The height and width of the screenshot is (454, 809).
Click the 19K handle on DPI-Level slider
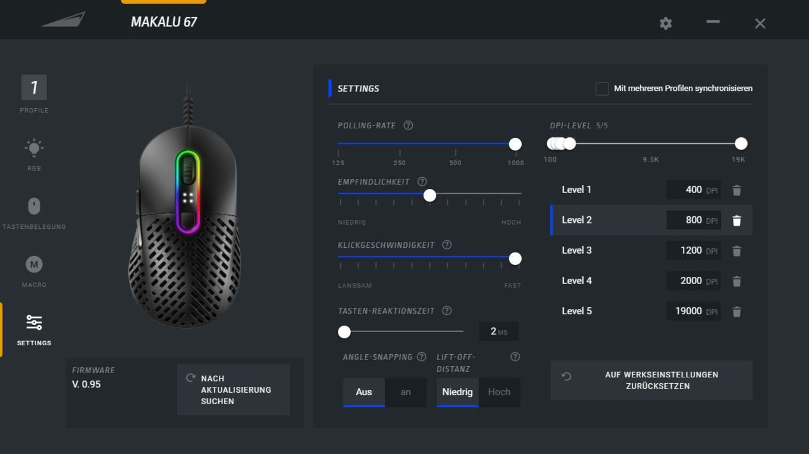(x=741, y=143)
